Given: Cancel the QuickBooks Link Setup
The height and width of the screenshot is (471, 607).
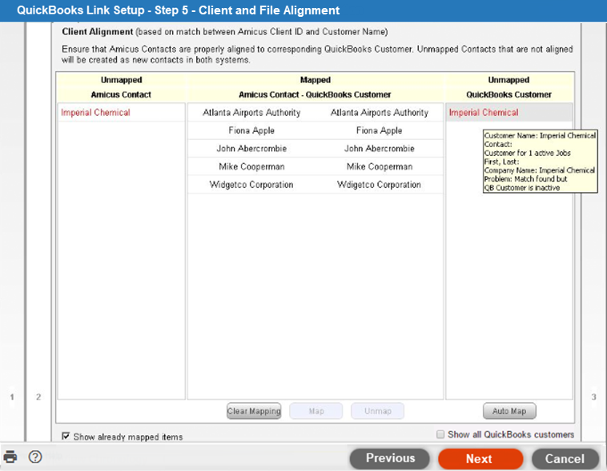Looking at the screenshot, I should [565, 459].
